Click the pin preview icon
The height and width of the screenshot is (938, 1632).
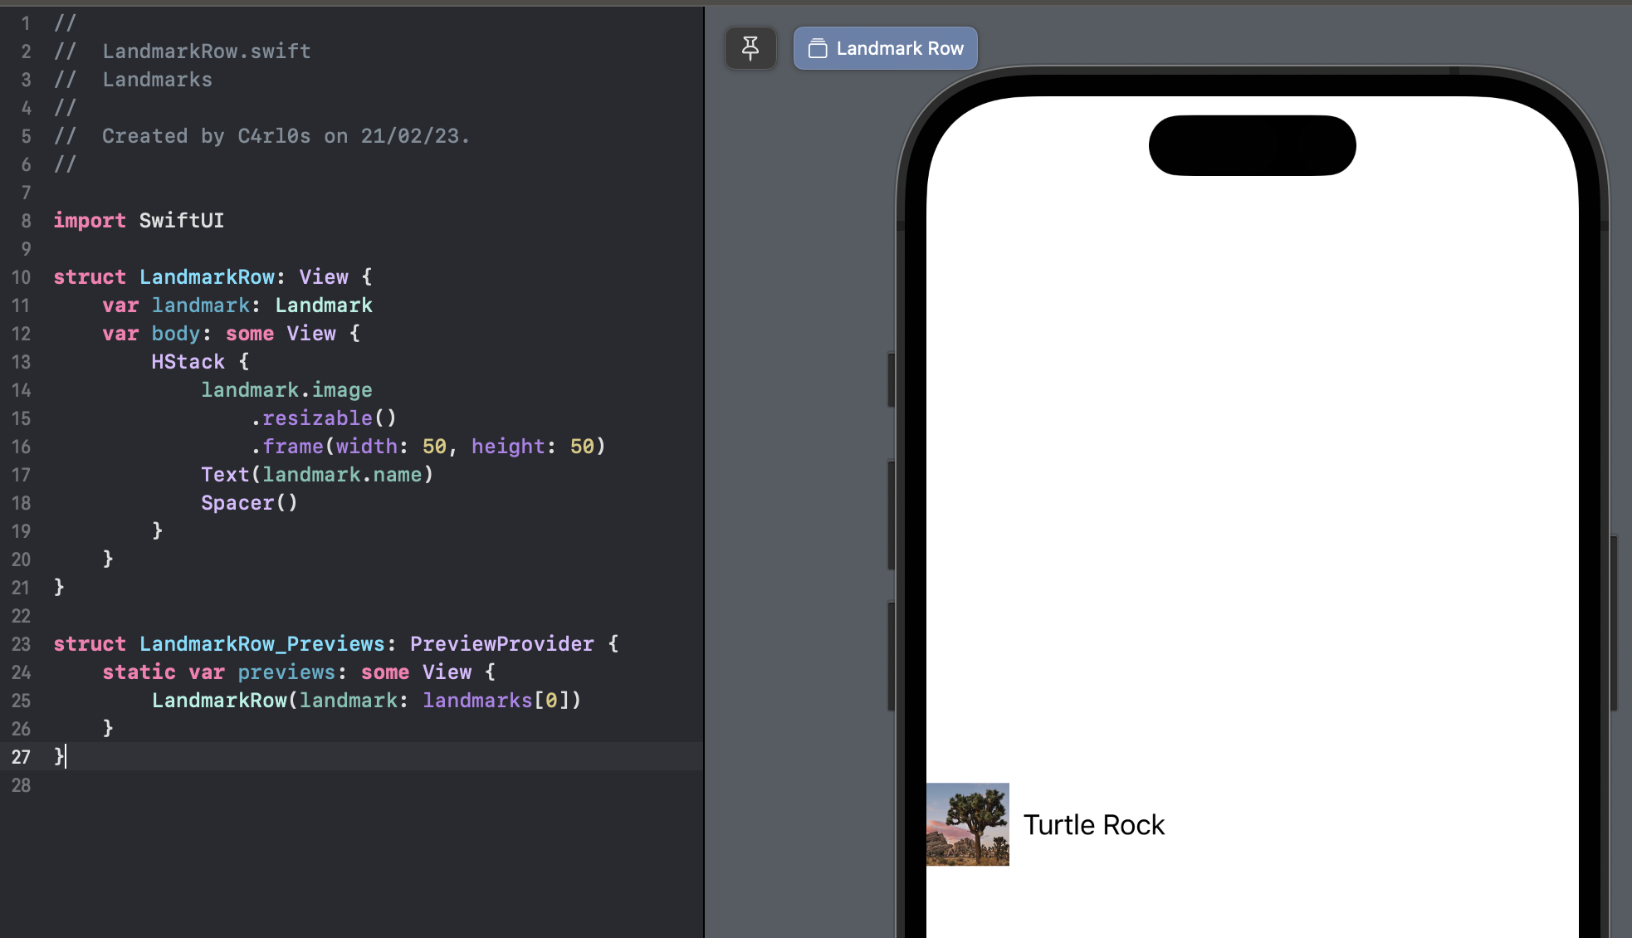pyautogui.click(x=750, y=48)
